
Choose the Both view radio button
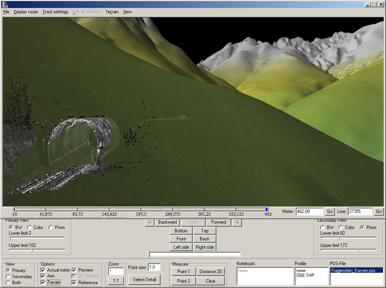(8, 283)
